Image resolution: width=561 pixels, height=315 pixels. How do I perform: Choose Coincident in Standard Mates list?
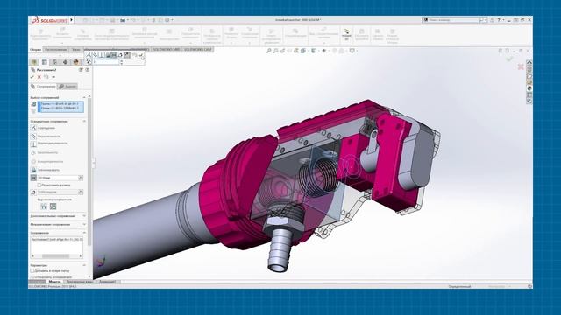(x=46, y=128)
